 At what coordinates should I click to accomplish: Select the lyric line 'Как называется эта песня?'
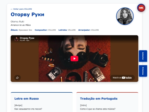tap(28, 109)
